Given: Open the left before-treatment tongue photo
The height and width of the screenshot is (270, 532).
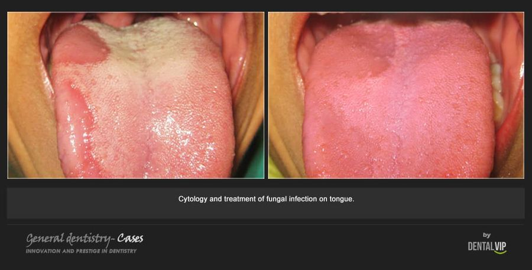Looking at the screenshot, I should (x=136, y=95).
